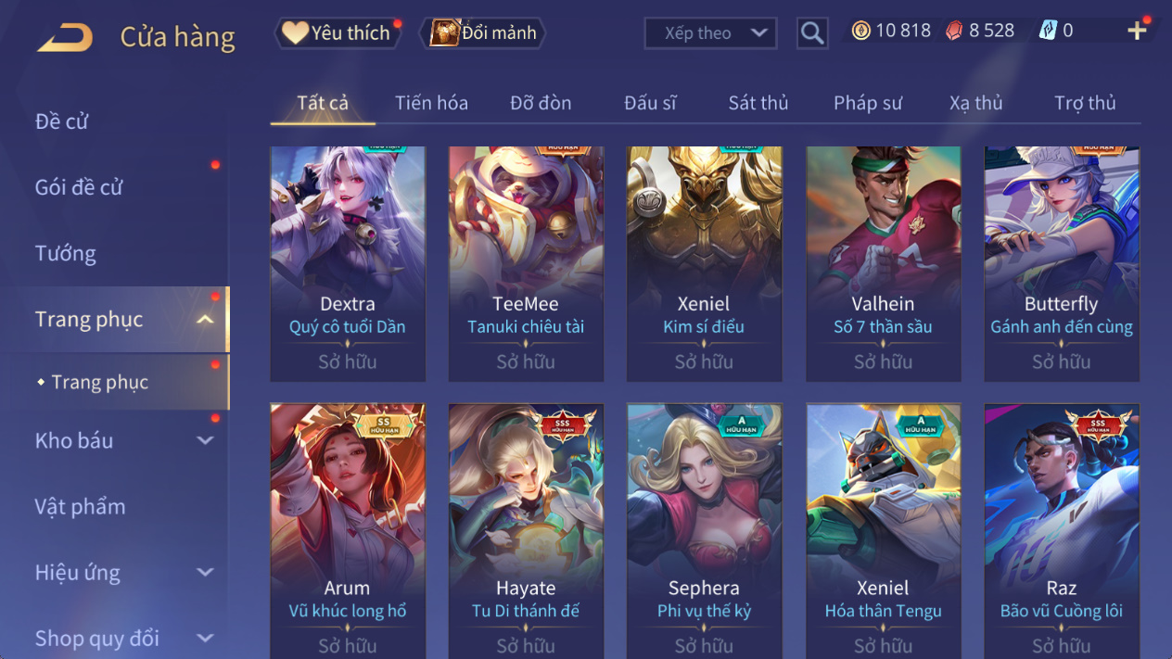The width and height of the screenshot is (1172, 659).
Task: Open the Xếp theo sort dropdown
Action: (710, 33)
